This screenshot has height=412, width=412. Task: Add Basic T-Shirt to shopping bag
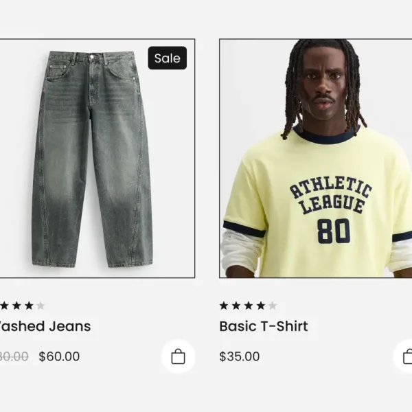point(403,356)
